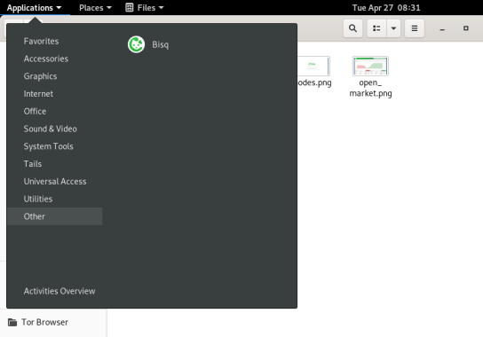
Task: Open the Places menu
Action: click(x=95, y=8)
